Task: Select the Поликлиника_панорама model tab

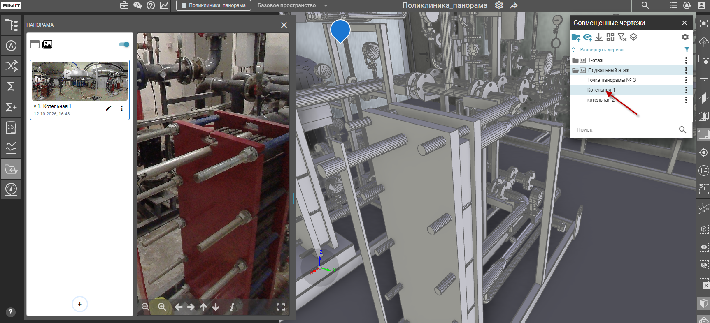Action: (x=214, y=5)
